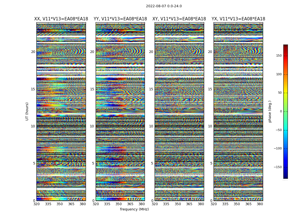292x223 pixels.
Task: Click the 150 tick on colorbar
Action: tap(279, 55)
